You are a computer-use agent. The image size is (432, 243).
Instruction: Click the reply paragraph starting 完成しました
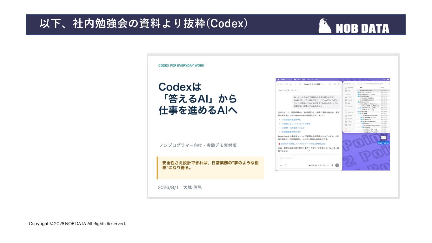tap(309, 114)
